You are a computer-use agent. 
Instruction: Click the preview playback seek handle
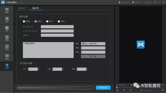coord(117,88)
